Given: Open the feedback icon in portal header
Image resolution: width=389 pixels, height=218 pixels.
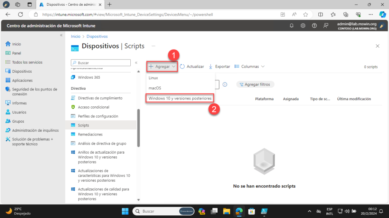Looking at the screenshot, I should point(326,26).
